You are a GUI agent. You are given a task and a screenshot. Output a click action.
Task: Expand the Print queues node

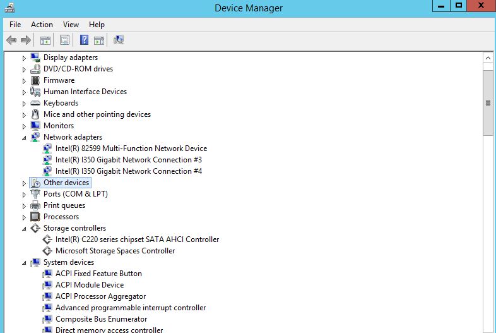point(24,206)
